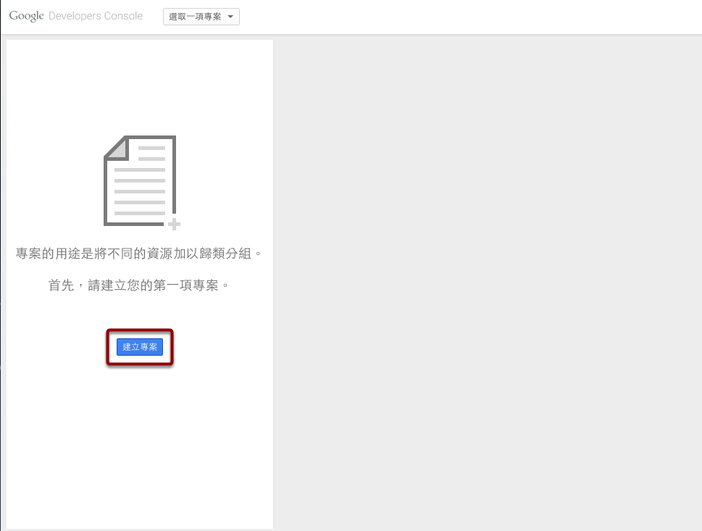Click the dropdown arrow beside 選取一項專案
702x531 pixels.
point(230,17)
